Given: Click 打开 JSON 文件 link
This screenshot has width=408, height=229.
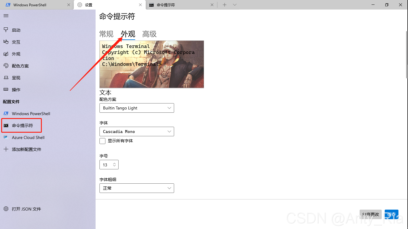Looking at the screenshot, I should tap(48, 209).
